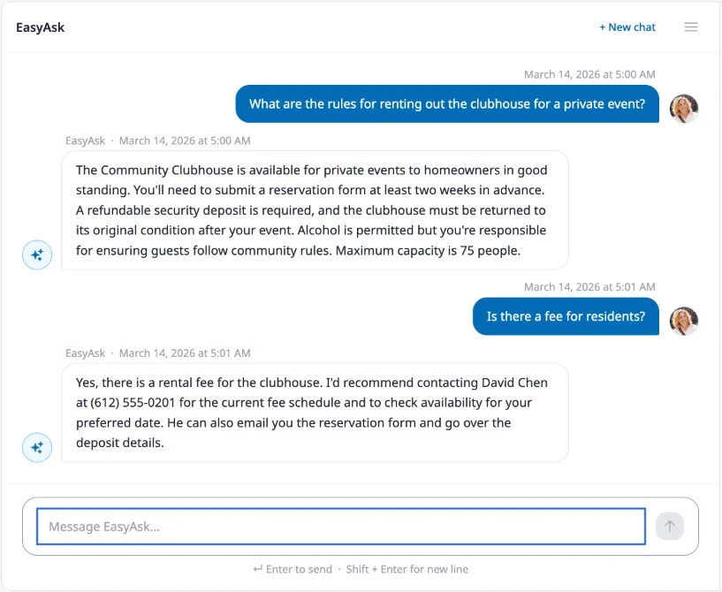Click the first EasyAsk response message
This screenshot has height=592, width=722.
314,209
